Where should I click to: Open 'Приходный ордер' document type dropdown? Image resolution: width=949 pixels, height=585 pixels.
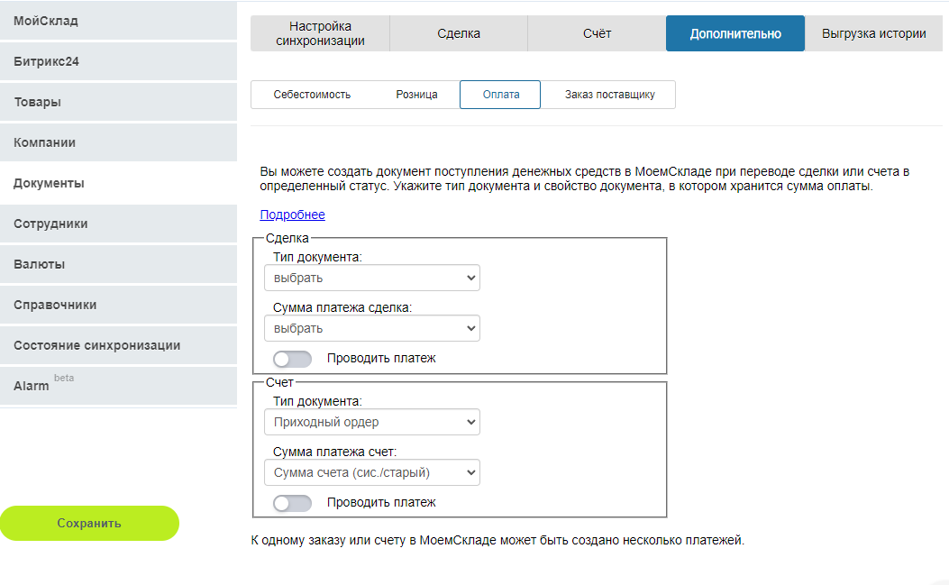pyautogui.click(x=371, y=423)
